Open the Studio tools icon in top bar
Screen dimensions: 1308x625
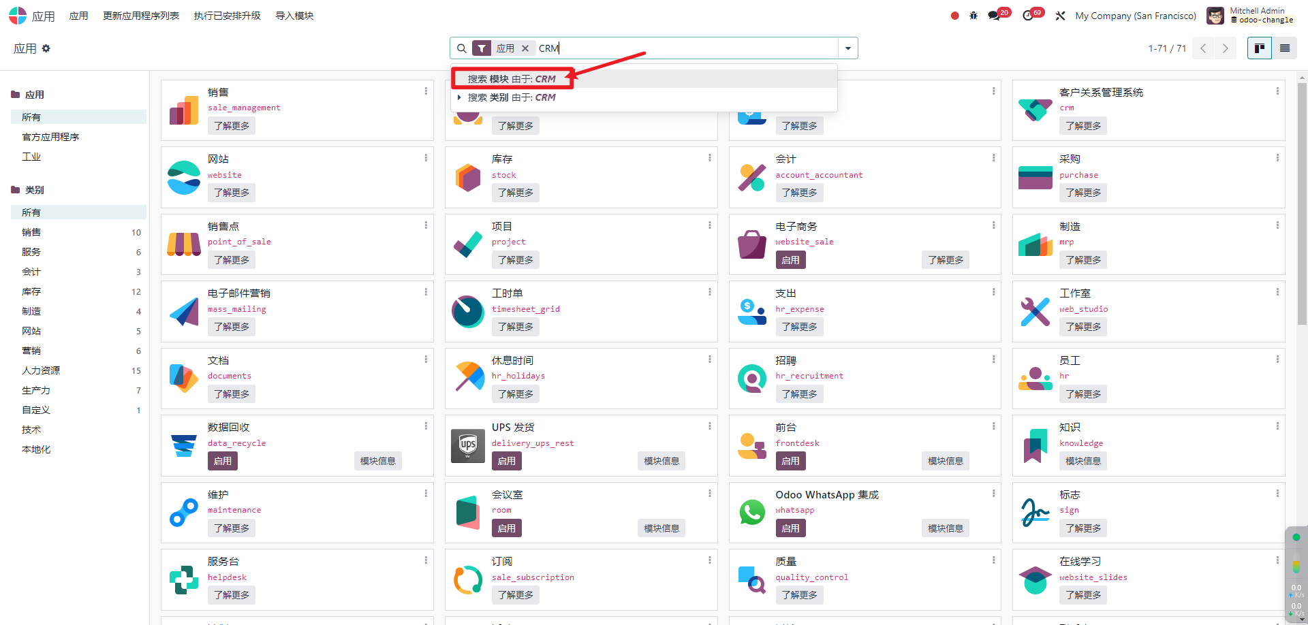tap(1060, 16)
